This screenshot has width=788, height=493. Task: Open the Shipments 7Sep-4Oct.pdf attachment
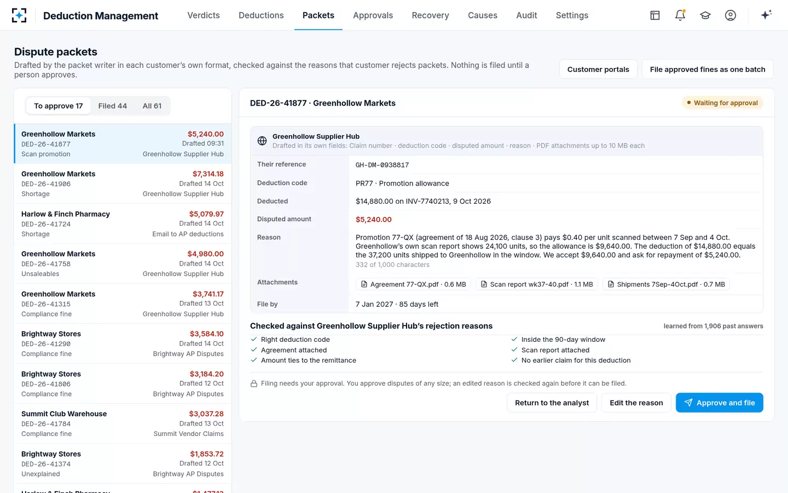[x=666, y=284]
